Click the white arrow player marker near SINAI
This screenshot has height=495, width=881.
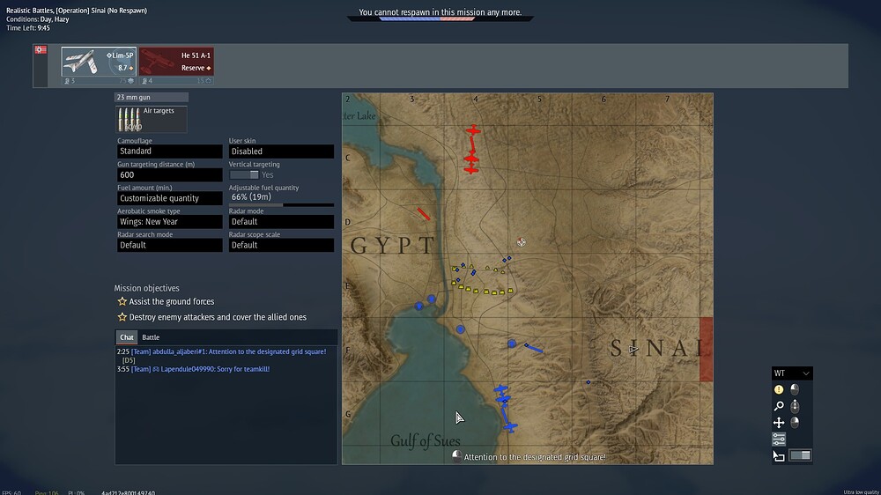[x=633, y=350]
